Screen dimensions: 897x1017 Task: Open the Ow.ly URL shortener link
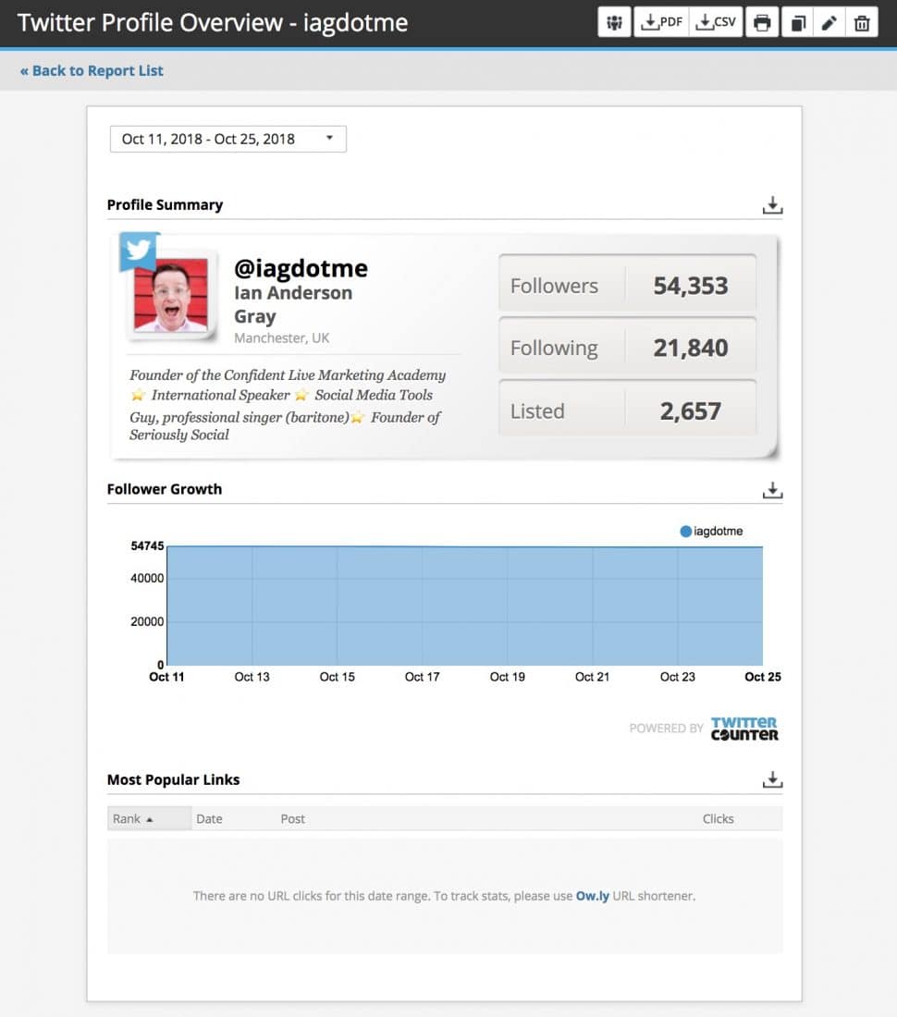592,896
